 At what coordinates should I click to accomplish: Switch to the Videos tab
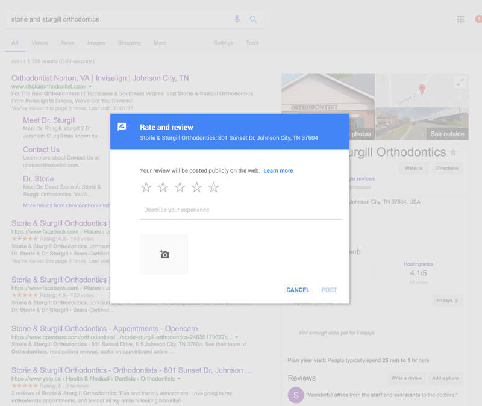coord(40,43)
